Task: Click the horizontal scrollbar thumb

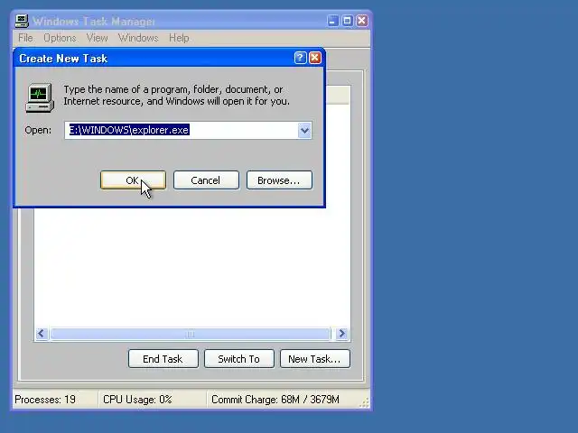Action: (x=191, y=334)
